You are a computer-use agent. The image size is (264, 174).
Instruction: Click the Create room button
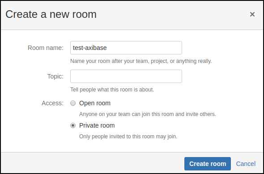point(208,164)
